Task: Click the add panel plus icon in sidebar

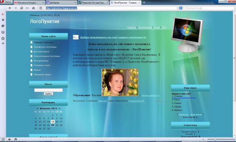Action: [x=3, y=44]
